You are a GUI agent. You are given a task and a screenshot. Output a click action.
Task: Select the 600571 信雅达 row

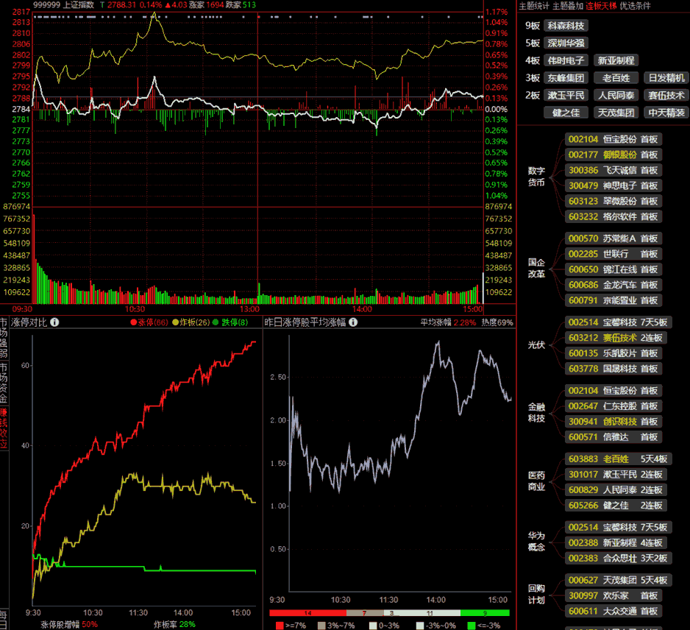613,436
